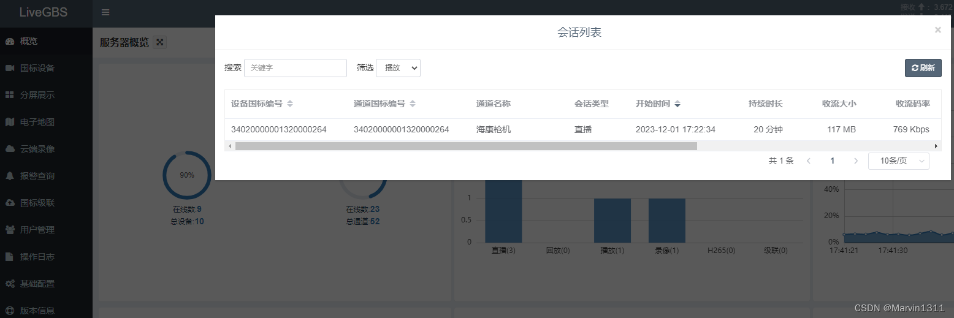Open 国标级联 menu item
This screenshot has height=318, width=954.
click(46, 203)
